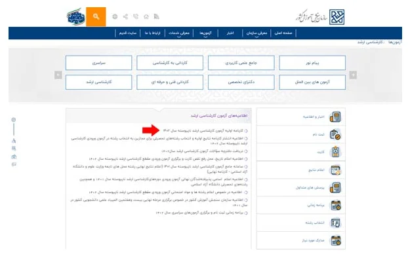Screen dimensions: 408x256
Task: Click the share icon in the header
Action: (125, 16)
